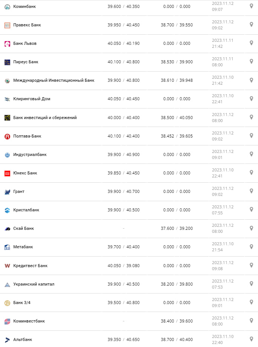This screenshot has width=258, height=347.
Task: Show map location for Пиреус Банк
Action: pyautogui.click(x=251, y=61)
